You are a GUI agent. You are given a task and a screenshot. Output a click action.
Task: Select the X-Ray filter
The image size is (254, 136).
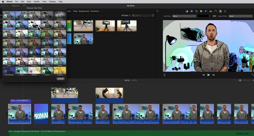pyautogui.click(x=22, y=71)
